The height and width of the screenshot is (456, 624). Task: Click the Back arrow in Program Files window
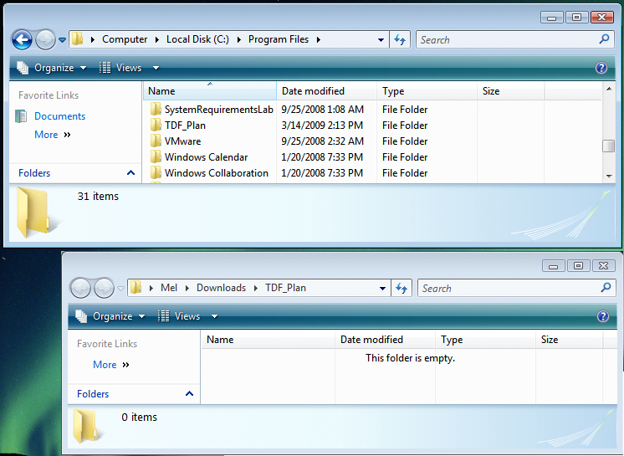click(x=22, y=40)
